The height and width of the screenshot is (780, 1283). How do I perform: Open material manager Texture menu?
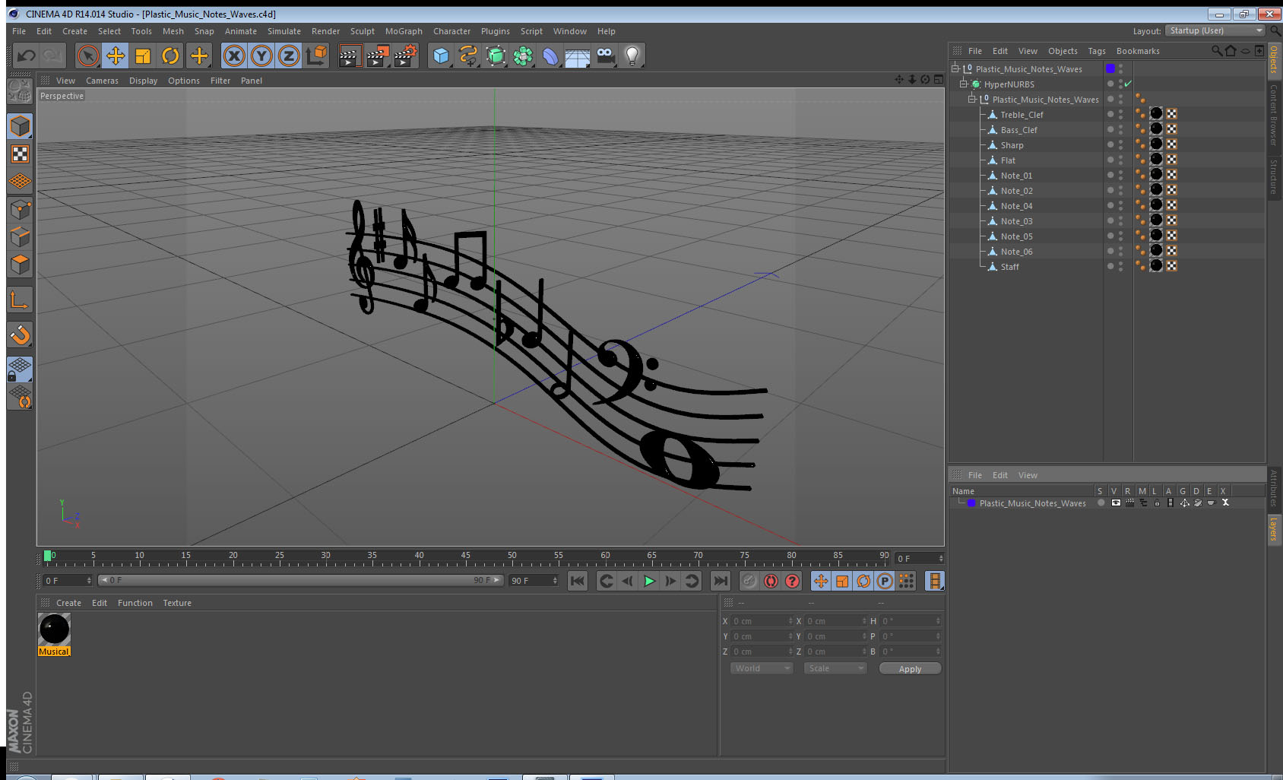[x=177, y=603]
